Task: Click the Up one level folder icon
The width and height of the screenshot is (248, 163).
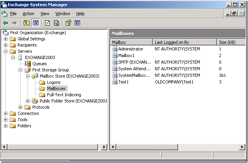Action: (x=26, y=23)
